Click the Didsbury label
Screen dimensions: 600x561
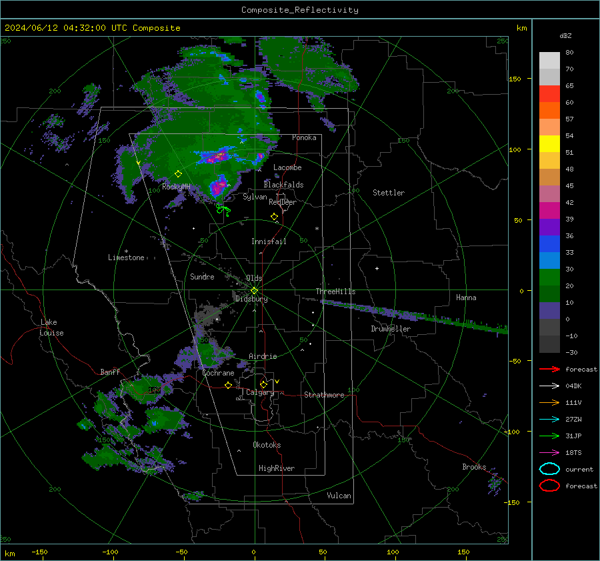tap(251, 299)
